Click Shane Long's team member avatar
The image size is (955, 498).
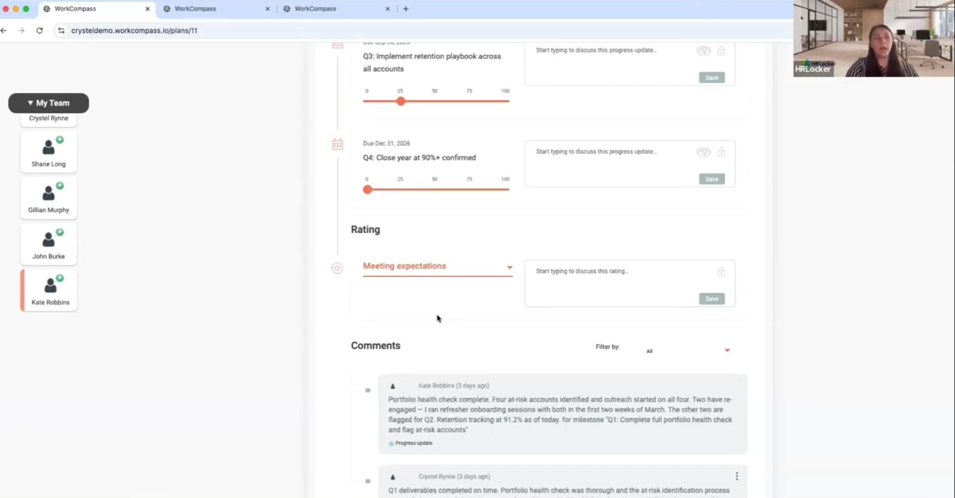coord(49,147)
